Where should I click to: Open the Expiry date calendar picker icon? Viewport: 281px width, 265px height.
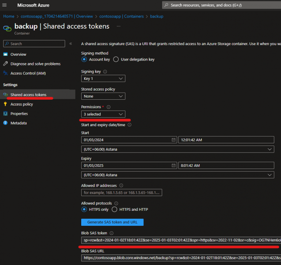click(x=173, y=166)
